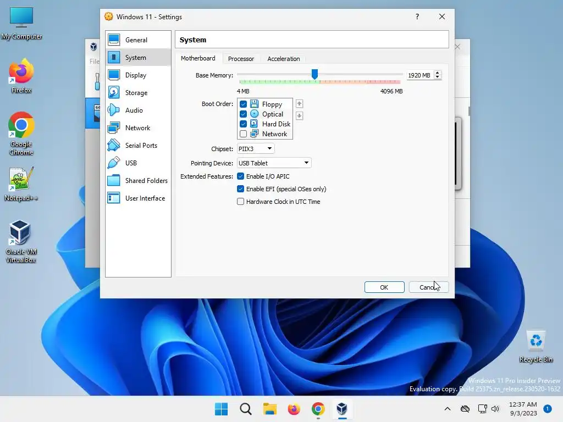The width and height of the screenshot is (563, 422).
Task: Open taskbar Search
Action: coord(246,409)
